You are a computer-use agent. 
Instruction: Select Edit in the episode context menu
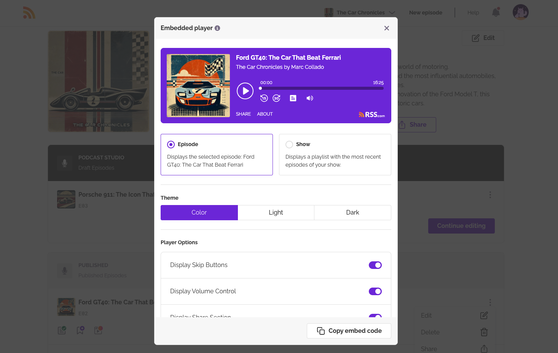coord(454,315)
